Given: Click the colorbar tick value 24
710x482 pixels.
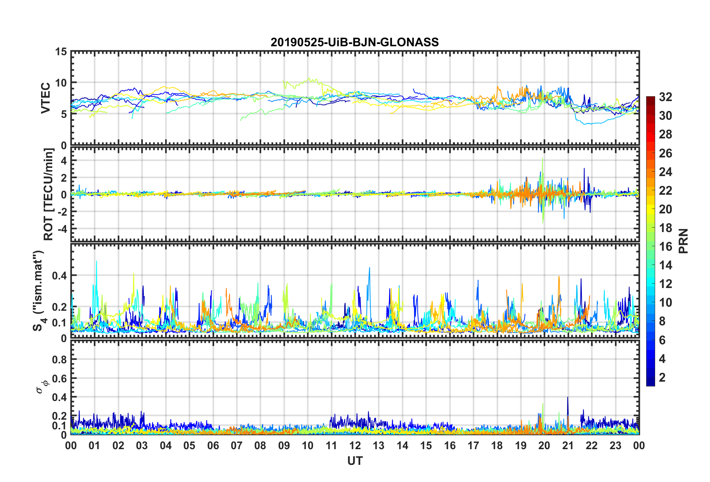Looking at the screenshot, I should point(666,172).
